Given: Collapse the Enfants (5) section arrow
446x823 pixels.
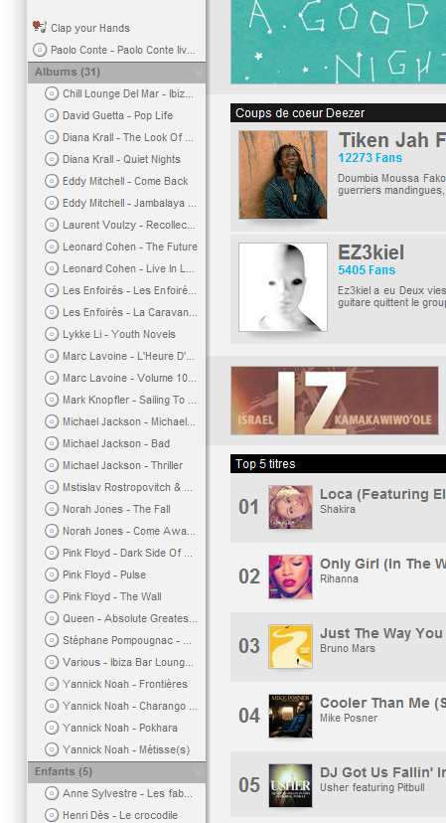Looking at the screenshot, I should tap(199, 772).
